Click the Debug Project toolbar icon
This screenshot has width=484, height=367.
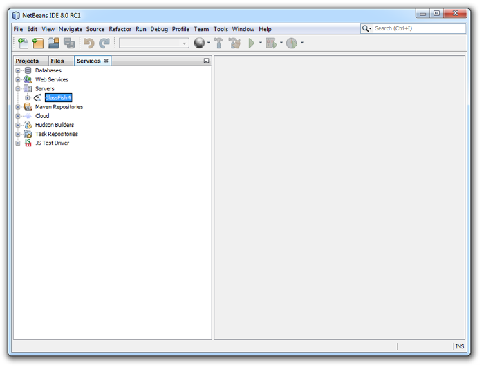271,43
